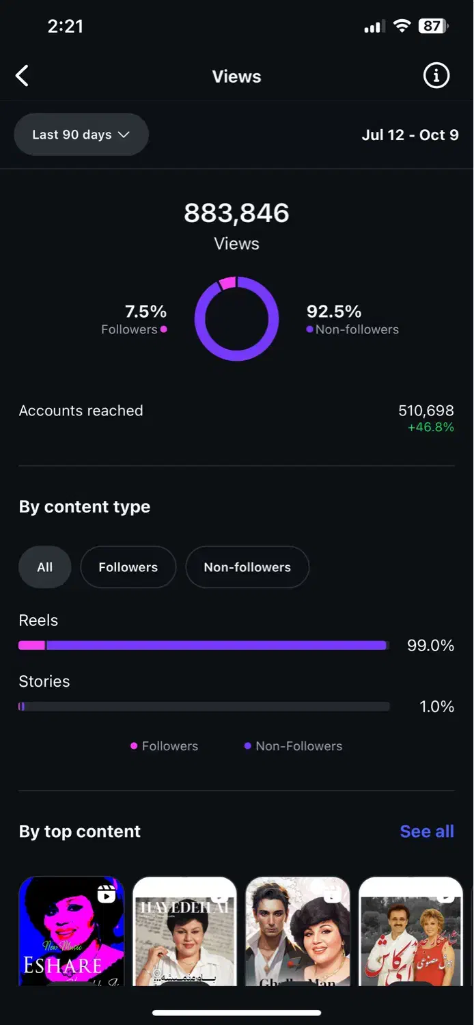
Task: Tap the chevron beside Last 90 days
Action: [124, 135]
